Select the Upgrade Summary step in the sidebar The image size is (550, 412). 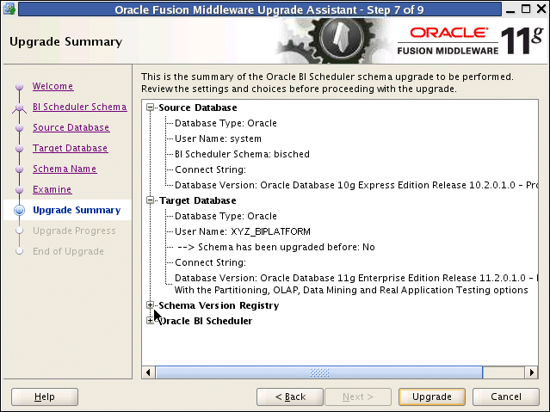pos(77,210)
